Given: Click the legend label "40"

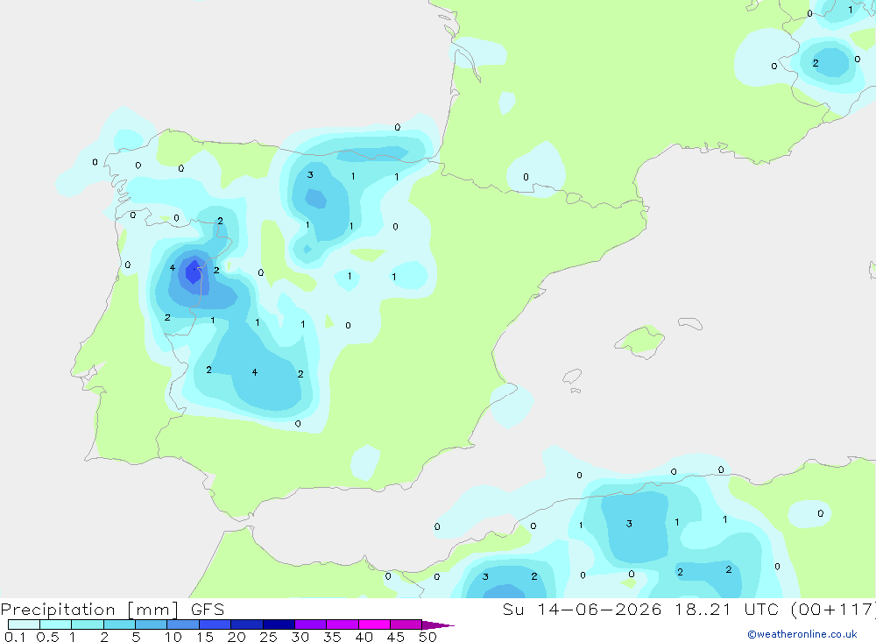Looking at the screenshot, I should point(364,637).
